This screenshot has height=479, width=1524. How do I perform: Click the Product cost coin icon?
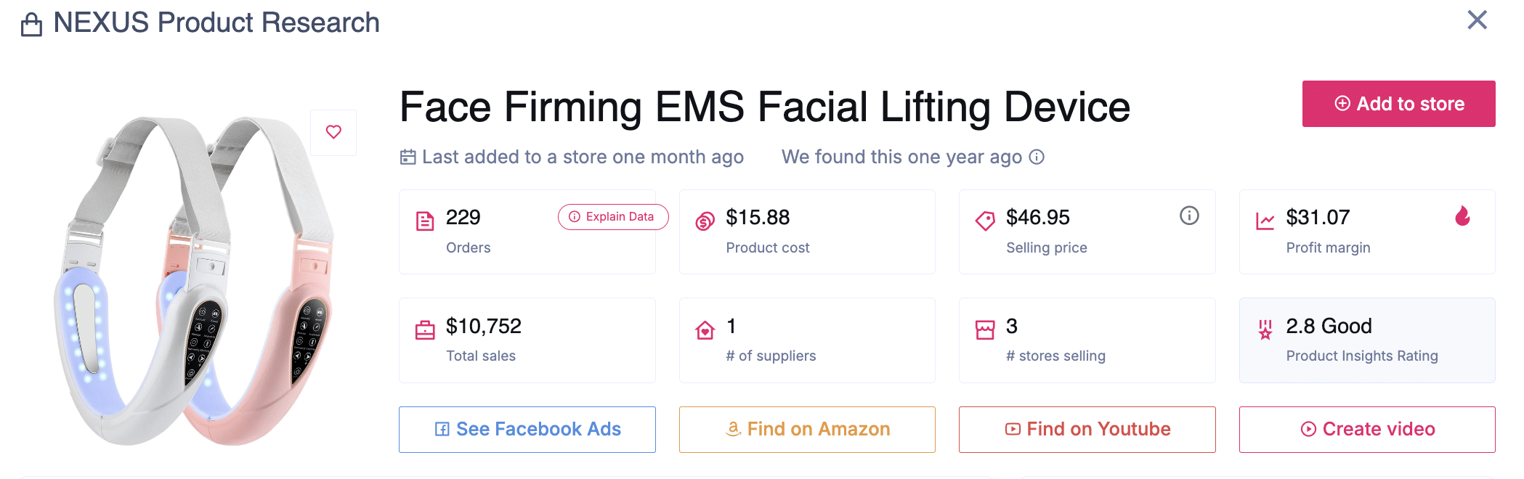pyautogui.click(x=705, y=221)
